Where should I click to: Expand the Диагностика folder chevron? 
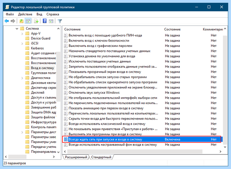point(22,78)
